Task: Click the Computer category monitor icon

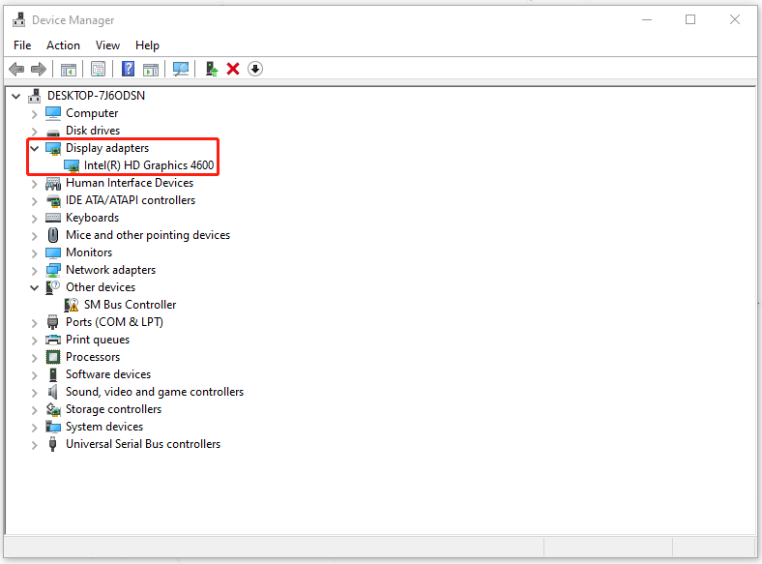Action: pos(53,113)
